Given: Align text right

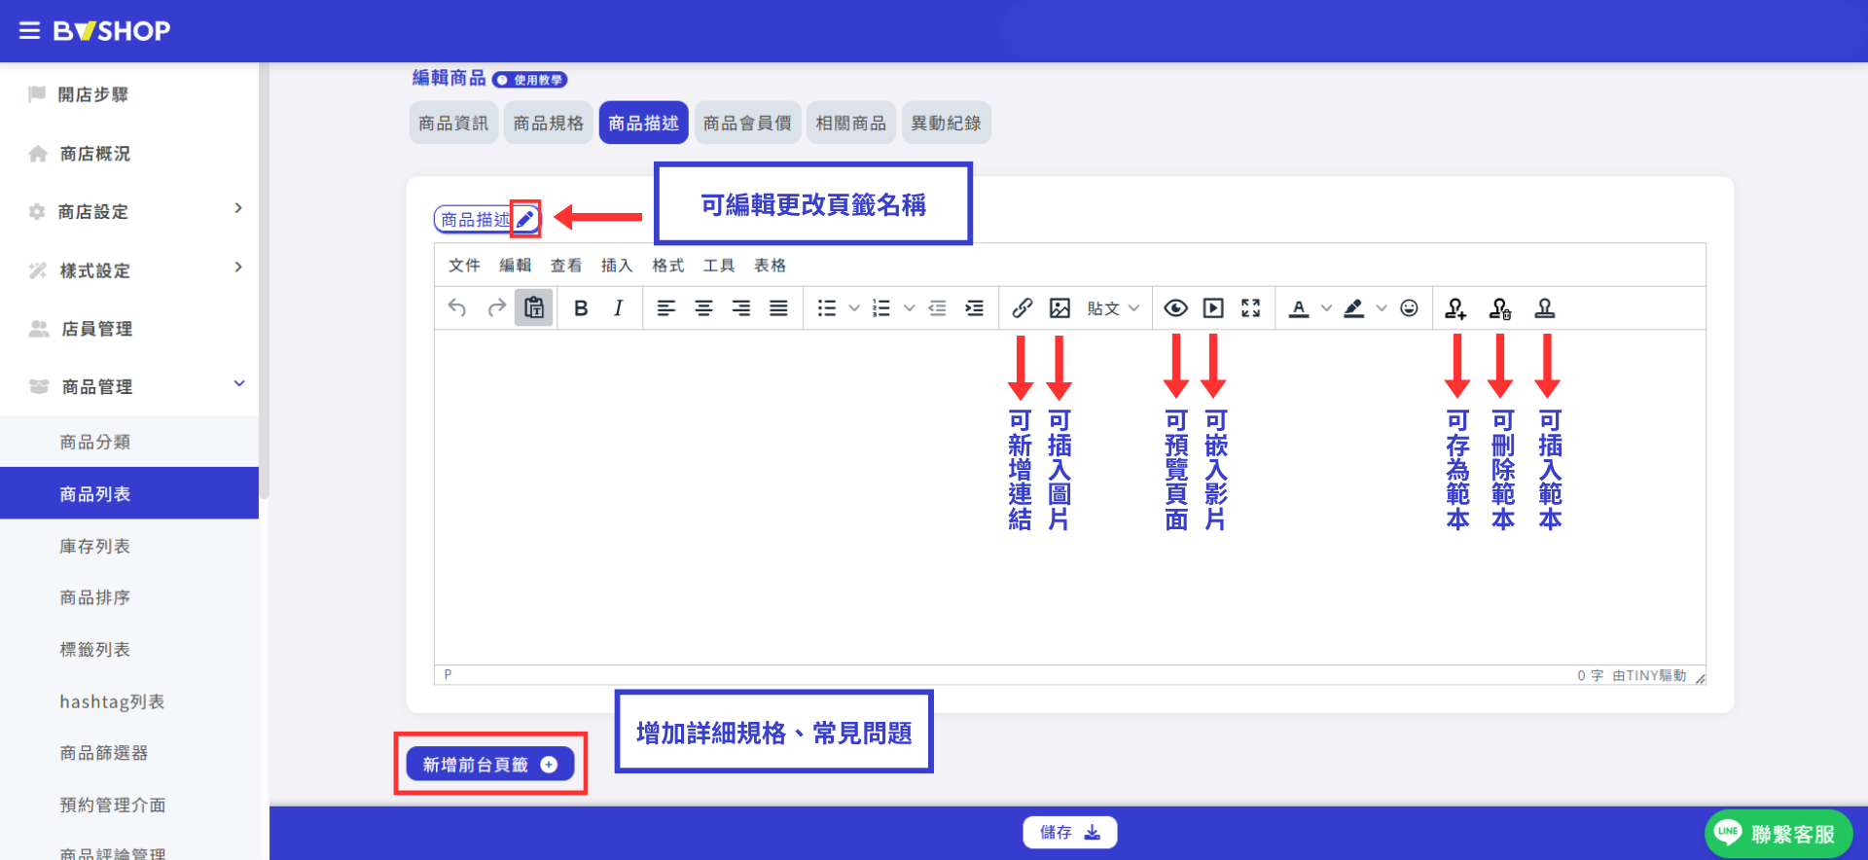Looking at the screenshot, I should (741, 308).
